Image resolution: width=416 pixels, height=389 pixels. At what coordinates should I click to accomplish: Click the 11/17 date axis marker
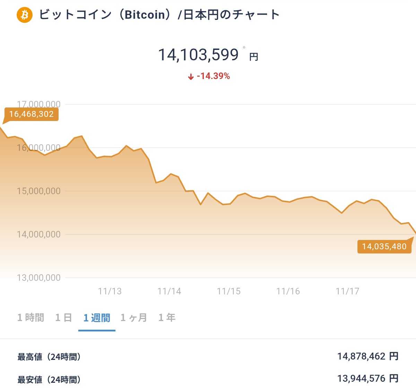(347, 291)
